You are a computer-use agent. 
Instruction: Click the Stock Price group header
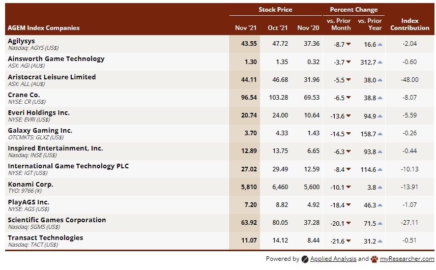tap(275, 10)
